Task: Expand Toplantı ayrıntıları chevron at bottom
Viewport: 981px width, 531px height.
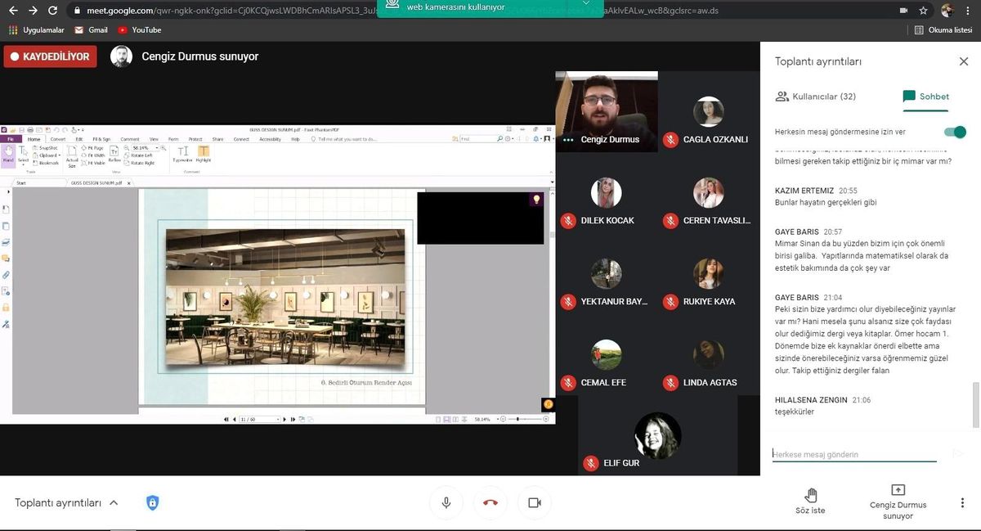Action: pyautogui.click(x=114, y=502)
